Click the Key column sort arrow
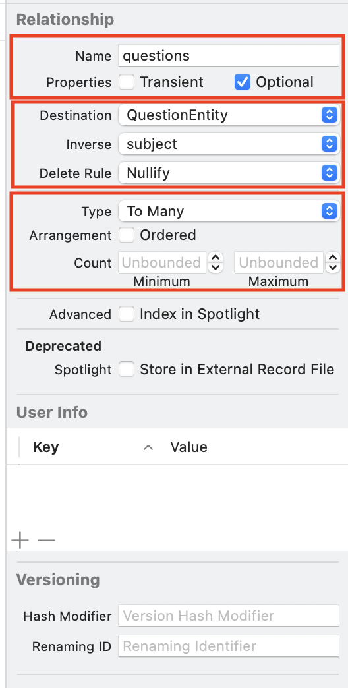 coord(148,447)
